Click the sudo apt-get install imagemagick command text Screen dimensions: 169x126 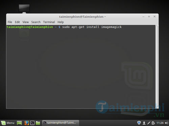tap(92, 27)
